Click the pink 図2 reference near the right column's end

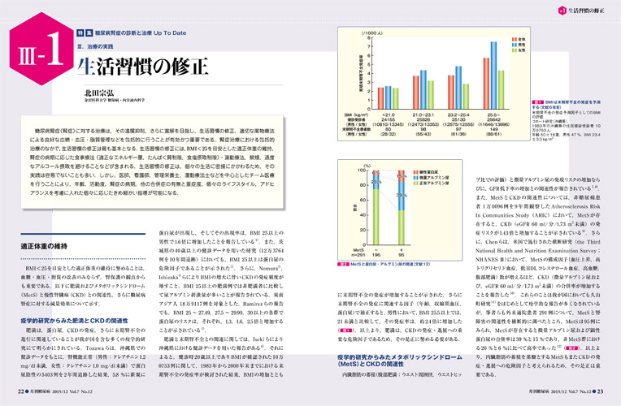[572, 348]
